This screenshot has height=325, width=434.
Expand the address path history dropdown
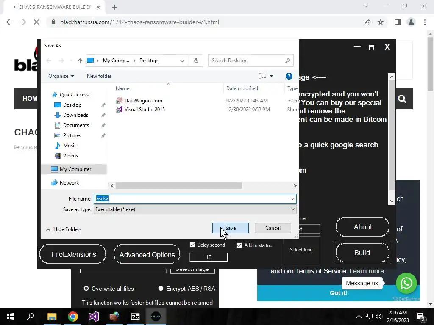(x=182, y=61)
